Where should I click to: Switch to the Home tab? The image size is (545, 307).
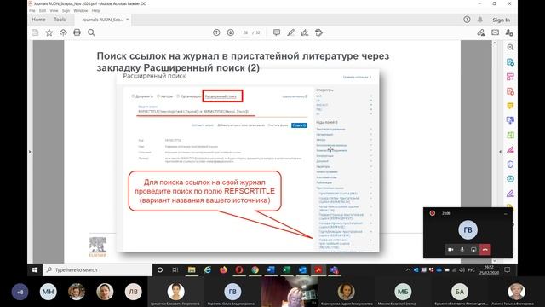pos(38,20)
